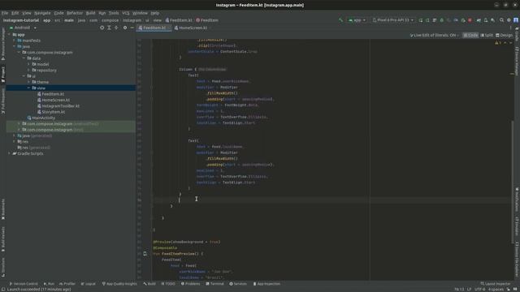Open Version Control tool window
This screenshot has width=520, height=292.
24,284
